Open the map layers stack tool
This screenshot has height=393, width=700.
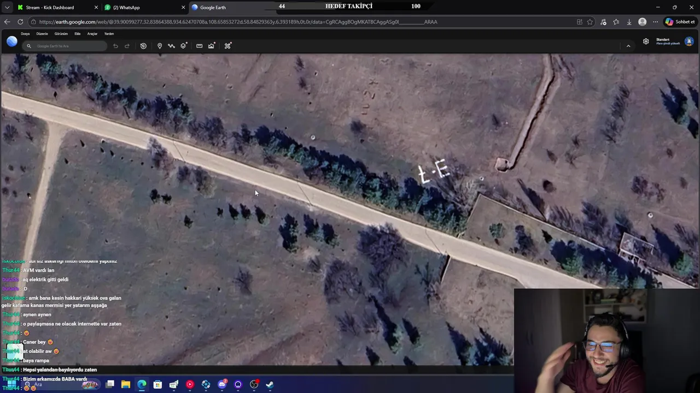pos(183,46)
